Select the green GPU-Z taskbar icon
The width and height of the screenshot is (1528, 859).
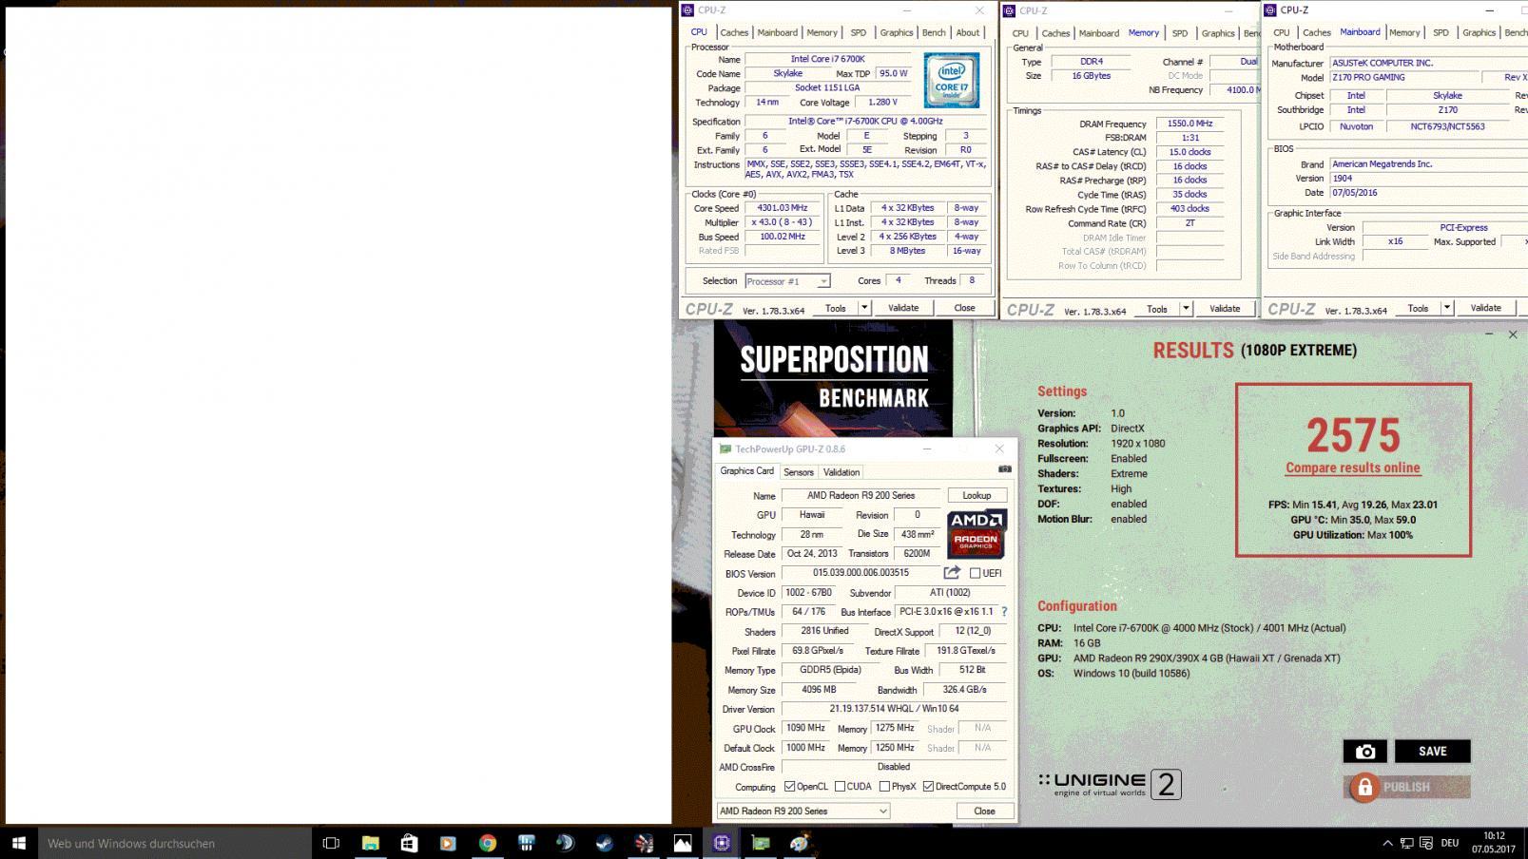click(x=760, y=843)
